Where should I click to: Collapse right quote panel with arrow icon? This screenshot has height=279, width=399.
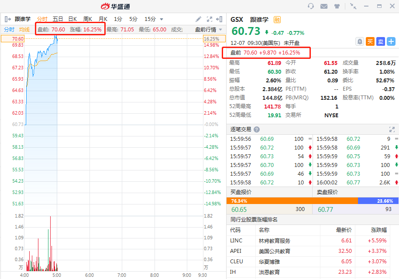click(x=220, y=19)
